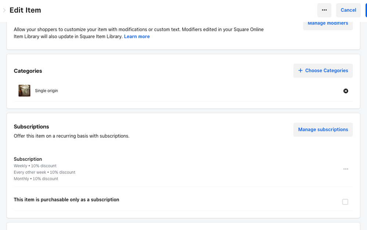Click Manage modifiers button

(x=328, y=24)
